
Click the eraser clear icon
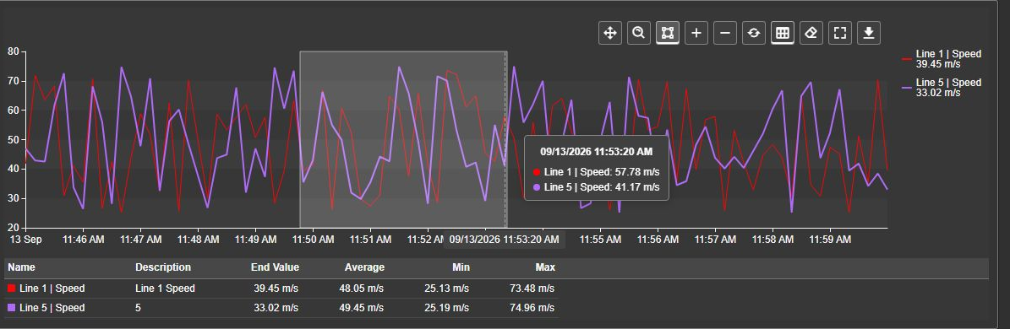pos(811,33)
